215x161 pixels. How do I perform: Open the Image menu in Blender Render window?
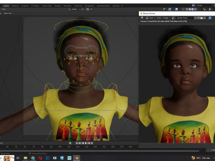(x=165, y=18)
